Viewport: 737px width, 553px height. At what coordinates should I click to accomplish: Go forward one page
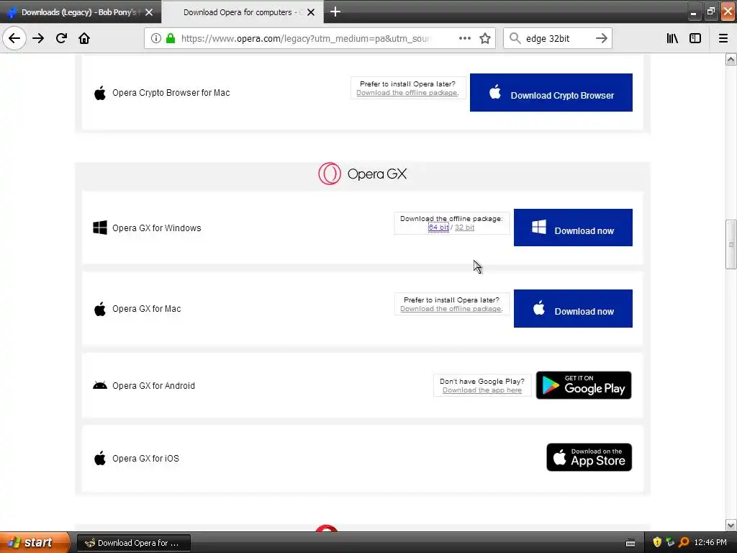click(x=38, y=38)
